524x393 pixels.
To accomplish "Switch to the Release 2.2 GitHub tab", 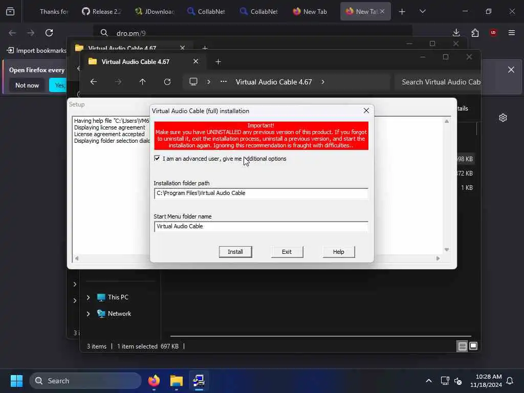I will coord(101,11).
